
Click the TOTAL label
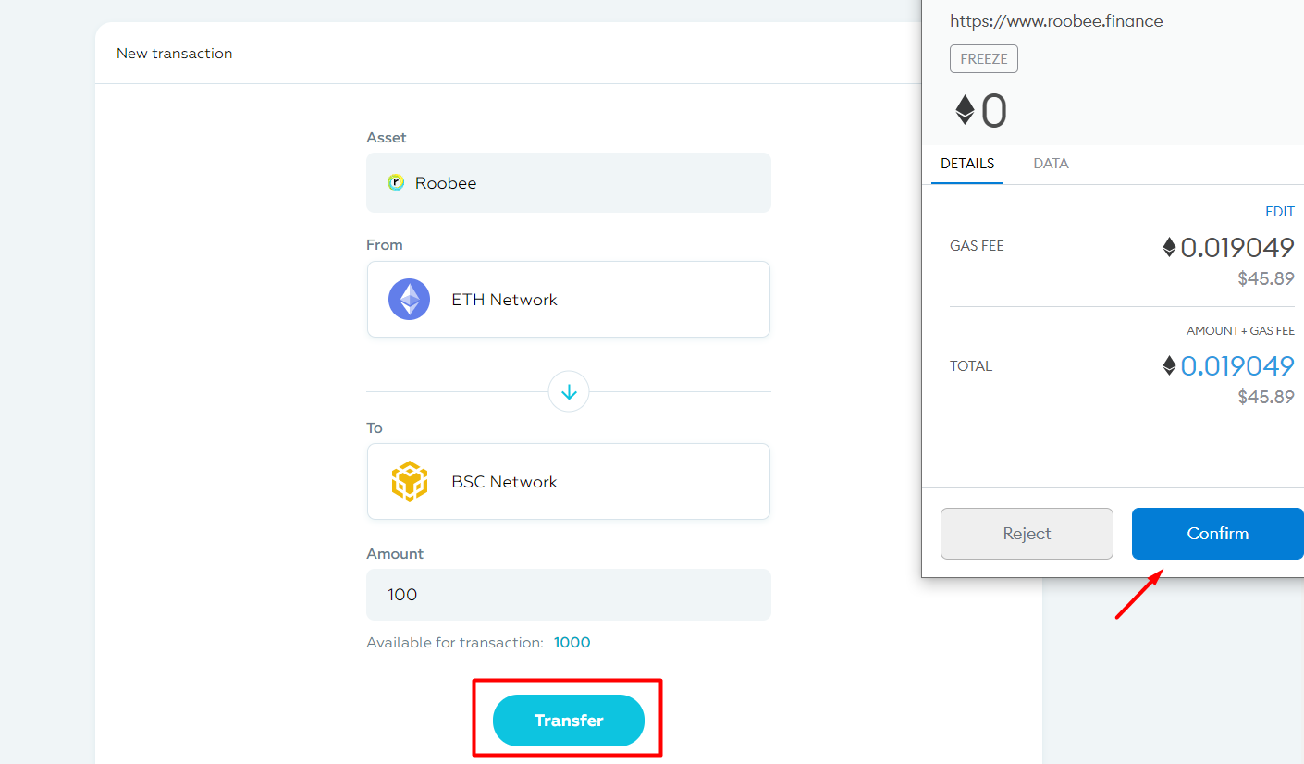pos(971,366)
